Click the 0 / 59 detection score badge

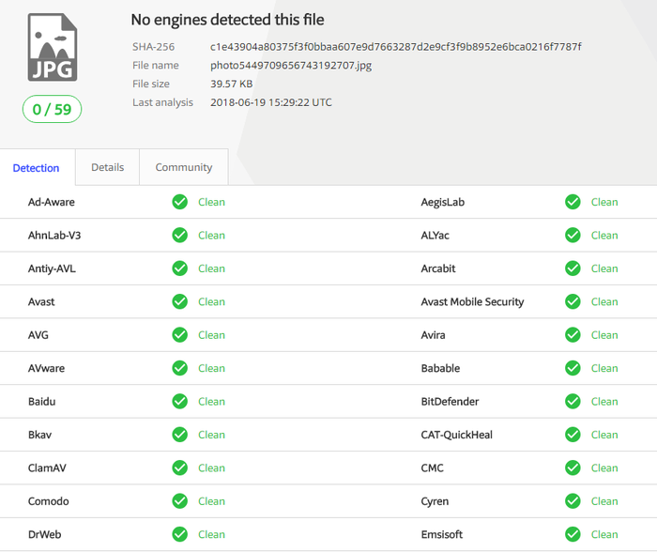[x=52, y=110]
